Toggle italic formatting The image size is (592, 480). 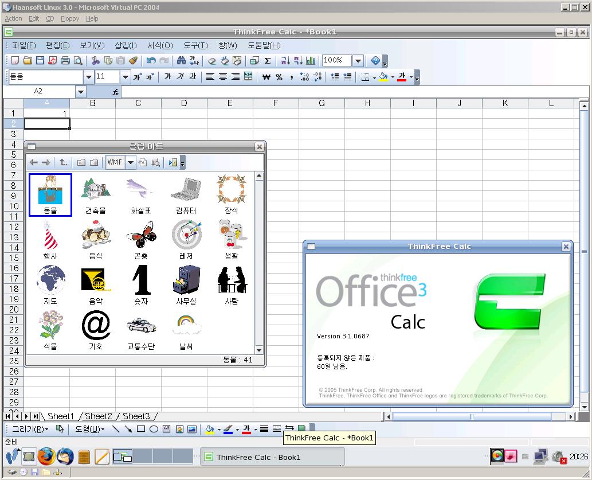181,77
